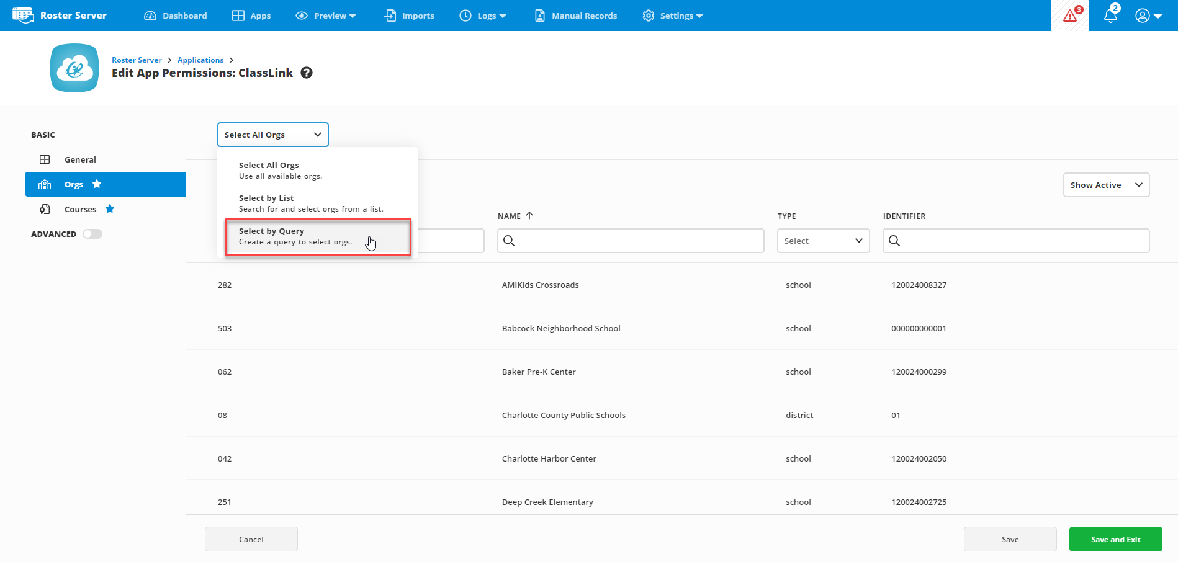
Task: Open the Dashboard navigation item
Action: coord(176,16)
